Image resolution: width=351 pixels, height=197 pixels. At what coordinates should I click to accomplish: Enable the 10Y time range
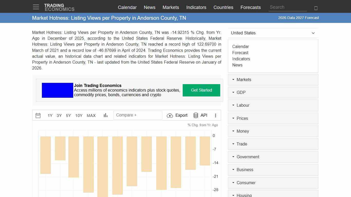coord(79,116)
